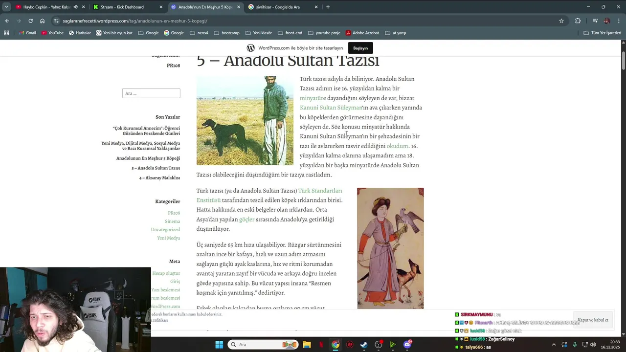Close the sivrihisar Google tab
This screenshot has height=352, width=626.
tap(316, 7)
